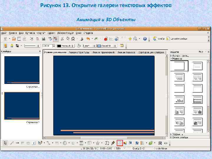Open the Interaction dialog icon
This screenshot has height=159, width=212.
[x=166, y=143]
